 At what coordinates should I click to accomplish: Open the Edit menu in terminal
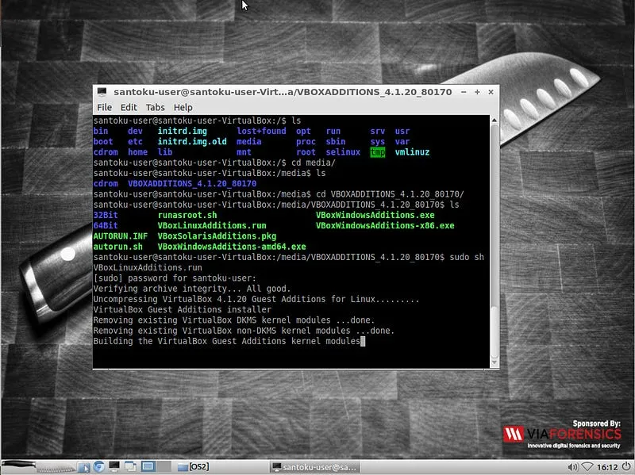[x=129, y=107]
